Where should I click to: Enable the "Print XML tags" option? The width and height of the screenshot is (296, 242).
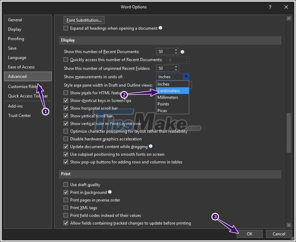pos(66,207)
